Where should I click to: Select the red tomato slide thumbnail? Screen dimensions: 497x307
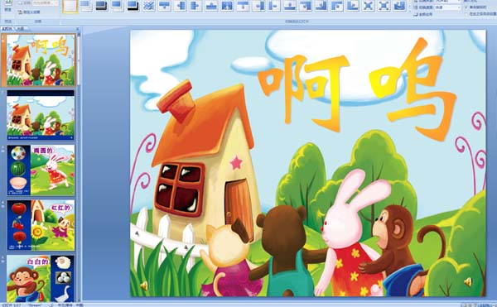pyautogui.click(x=41, y=225)
